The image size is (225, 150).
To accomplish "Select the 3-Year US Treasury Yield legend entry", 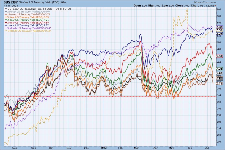I will [x=27, y=20].
